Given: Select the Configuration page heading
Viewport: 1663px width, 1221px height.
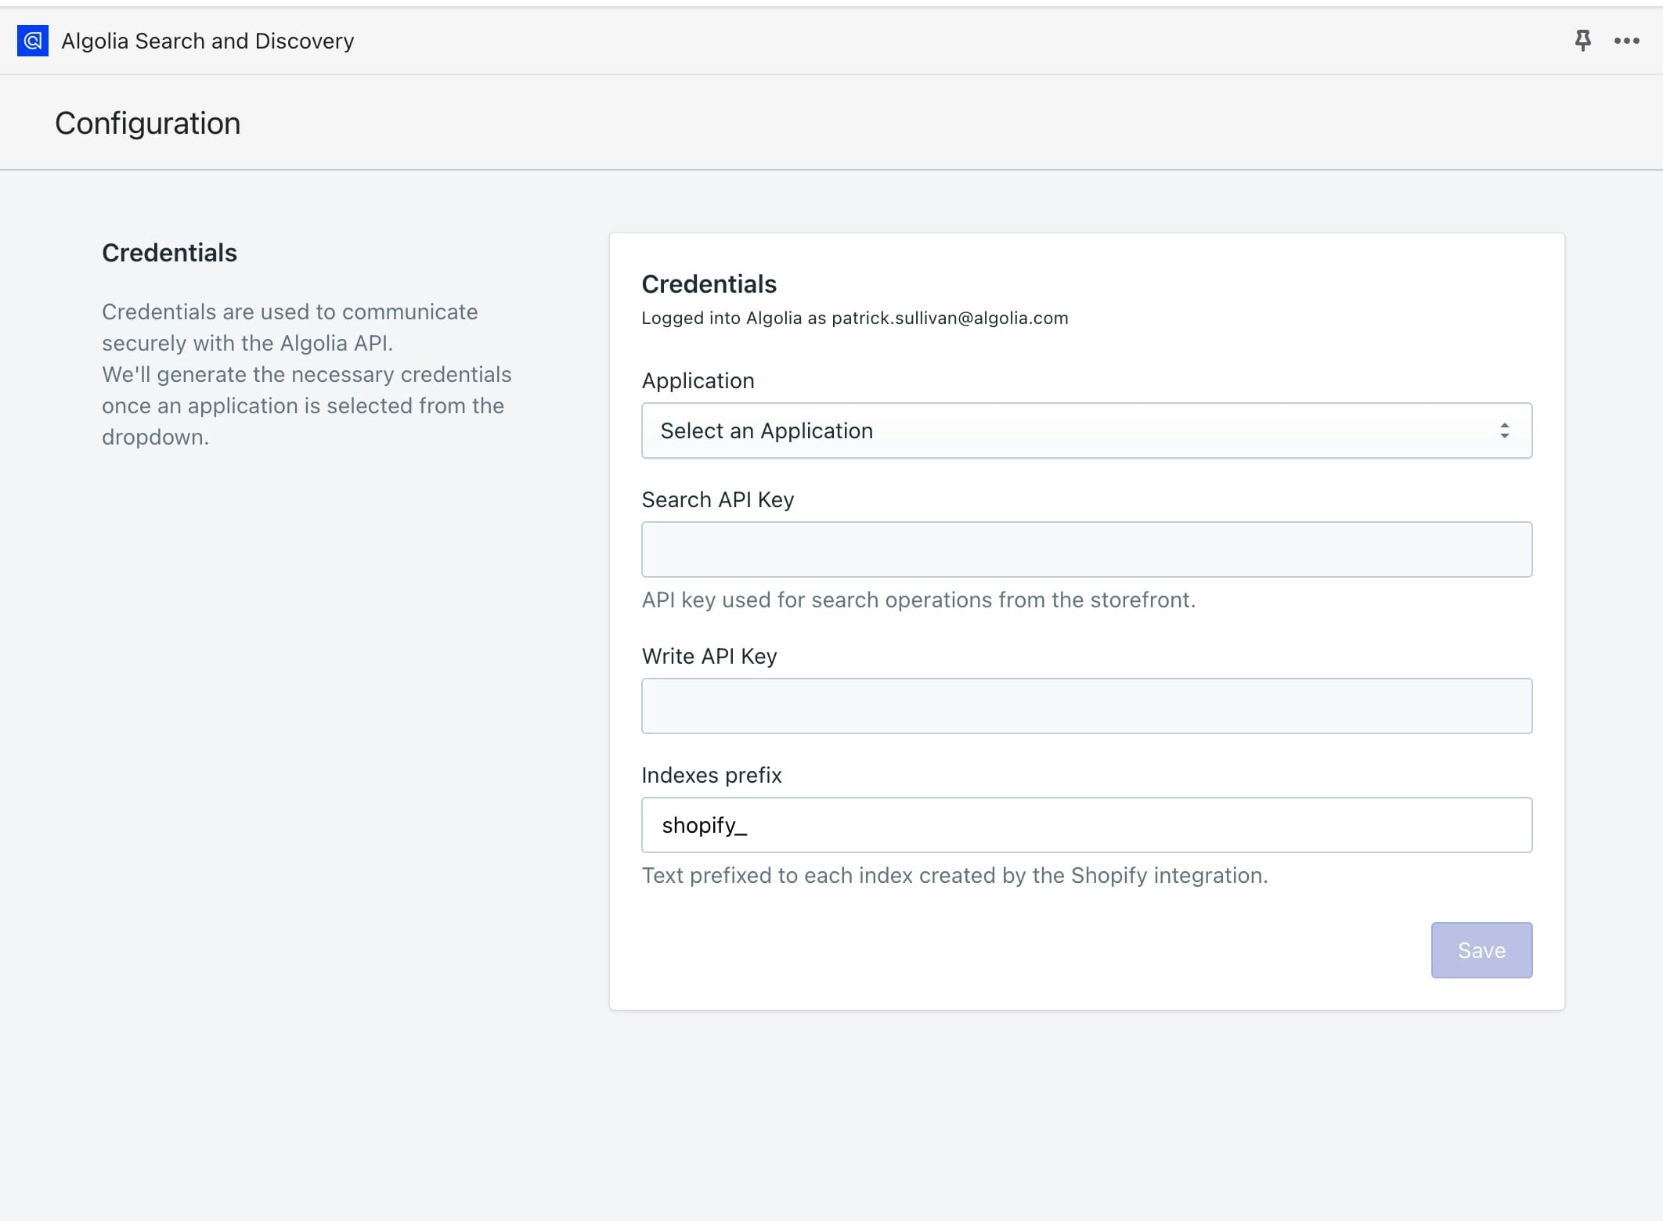Looking at the screenshot, I should click(x=147, y=123).
